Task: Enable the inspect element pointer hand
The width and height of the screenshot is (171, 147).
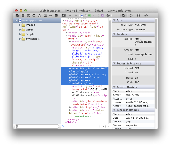Action: (x=108, y=16)
